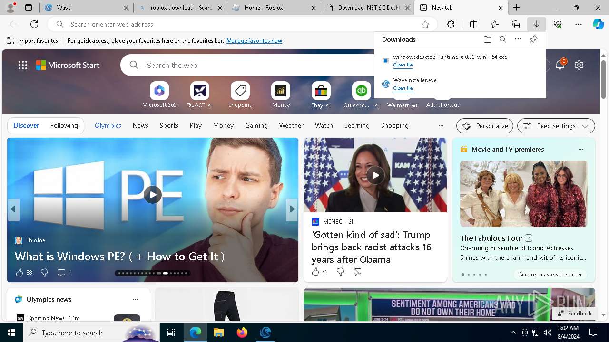Image resolution: width=609 pixels, height=342 pixels.
Task: Open Ebay ad shortcut tile
Action: pyautogui.click(x=321, y=95)
